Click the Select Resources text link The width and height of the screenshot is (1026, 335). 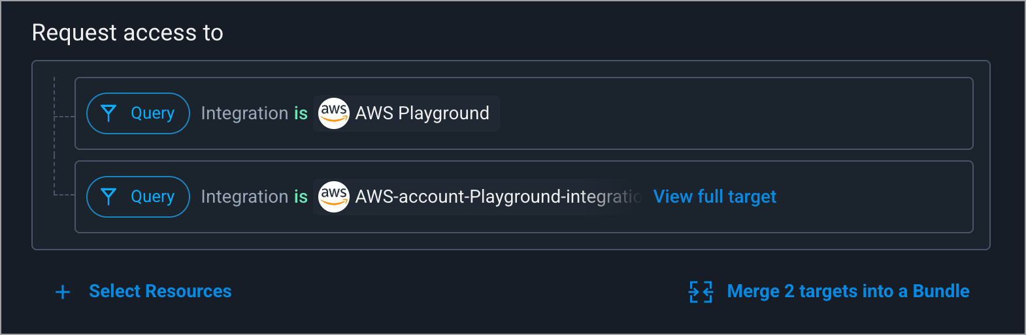pos(160,291)
